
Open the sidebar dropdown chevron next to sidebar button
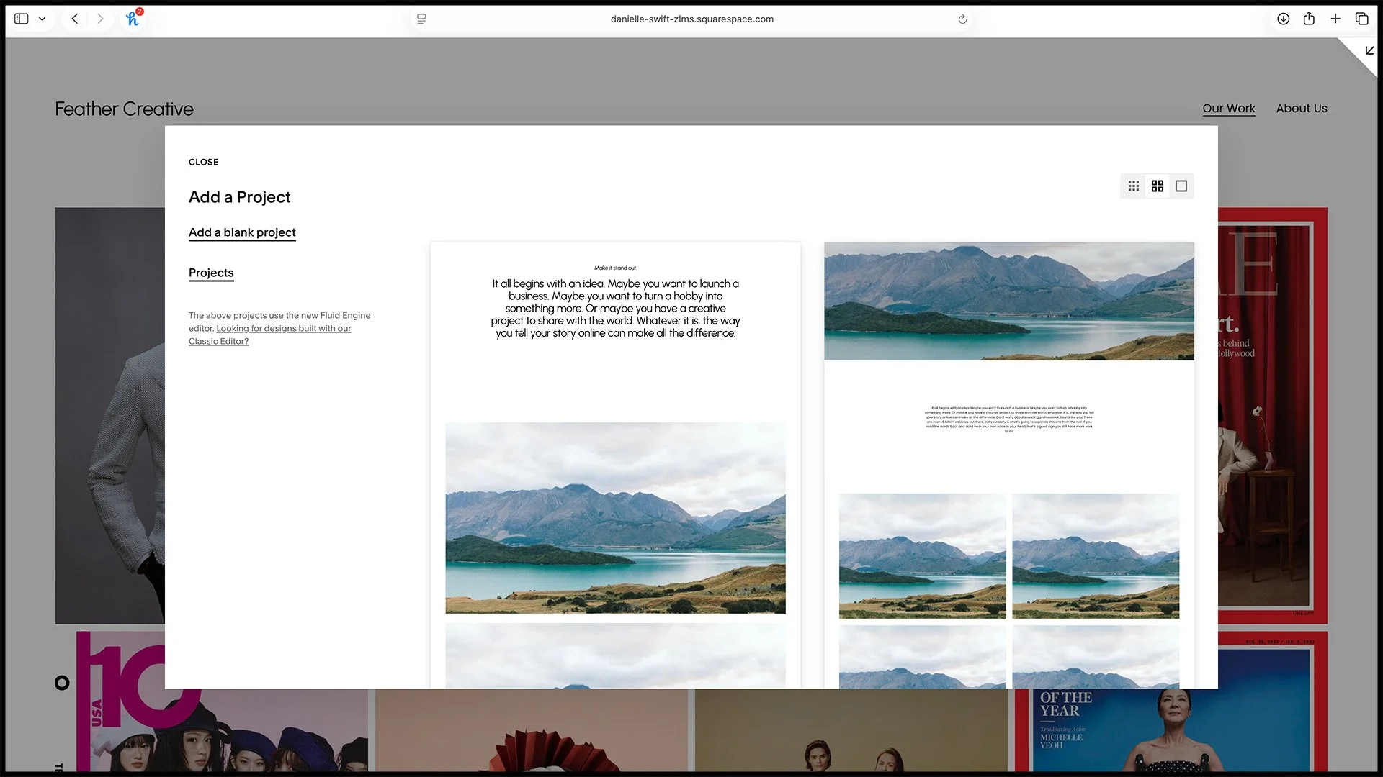click(x=42, y=19)
